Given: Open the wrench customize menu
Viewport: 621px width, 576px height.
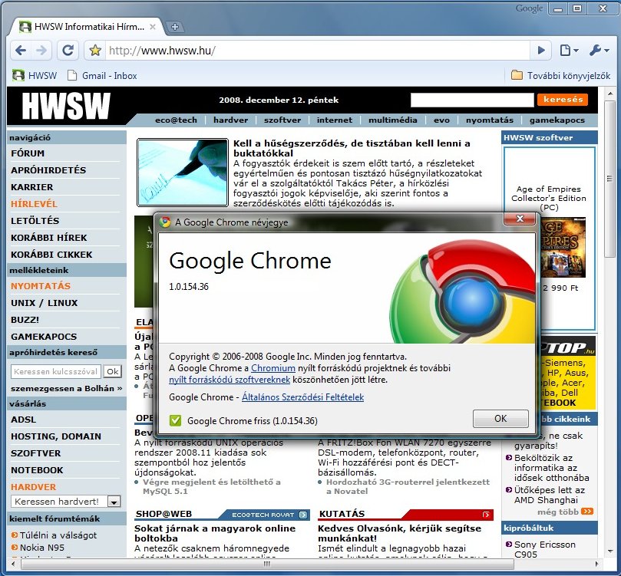Looking at the screenshot, I should click(x=599, y=51).
